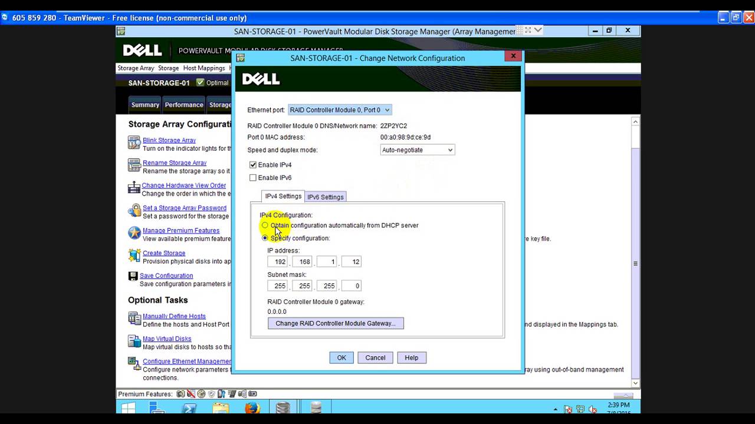Screen dimensions: 755x424
Task: Click the system tray speaker volume icon
Action: pos(593,409)
